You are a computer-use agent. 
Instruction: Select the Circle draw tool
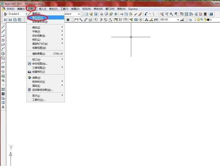coord(3,54)
